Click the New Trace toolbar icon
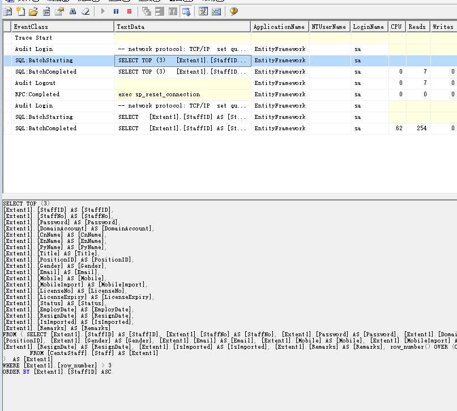 [x=8, y=12]
